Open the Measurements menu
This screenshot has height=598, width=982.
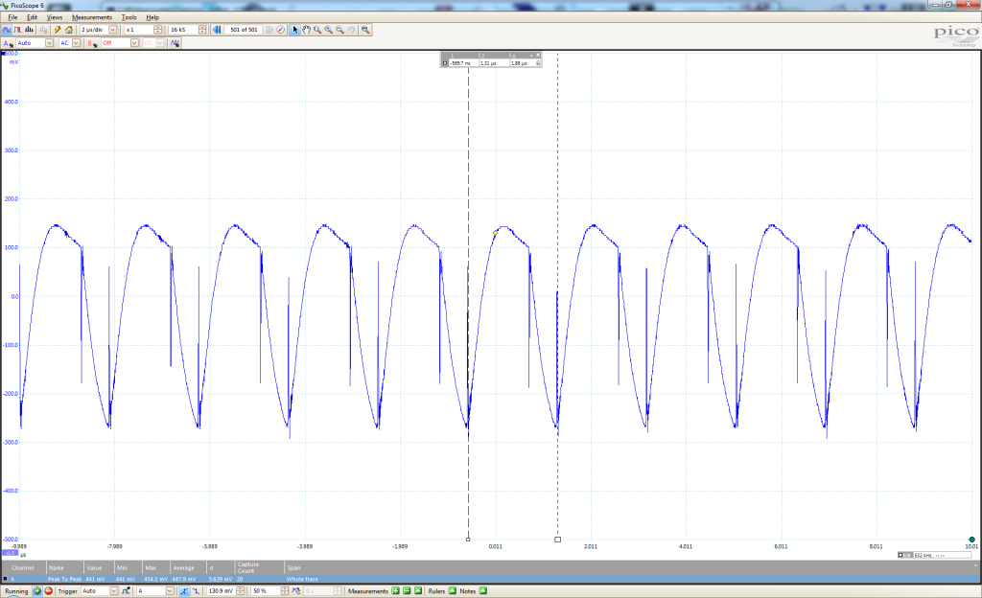(x=92, y=17)
